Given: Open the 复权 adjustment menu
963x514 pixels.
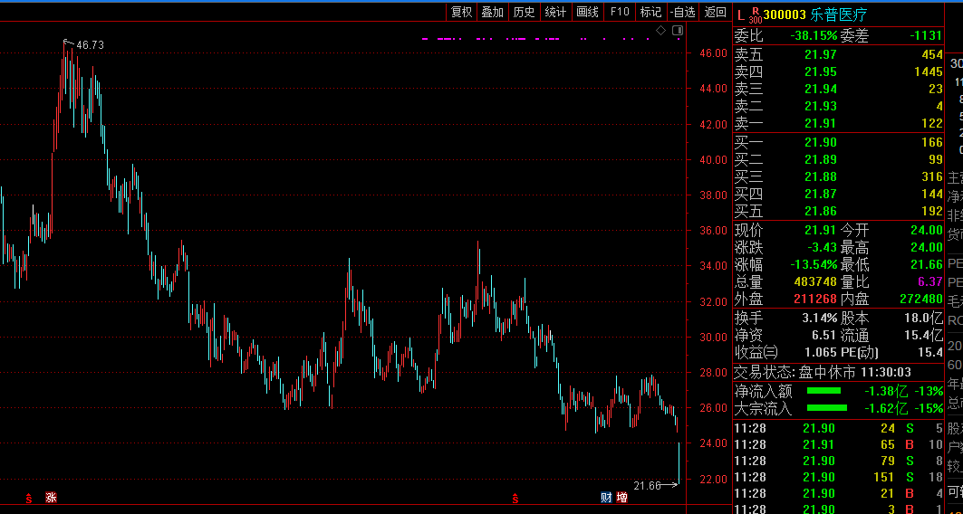Looking at the screenshot, I should point(461,12).
